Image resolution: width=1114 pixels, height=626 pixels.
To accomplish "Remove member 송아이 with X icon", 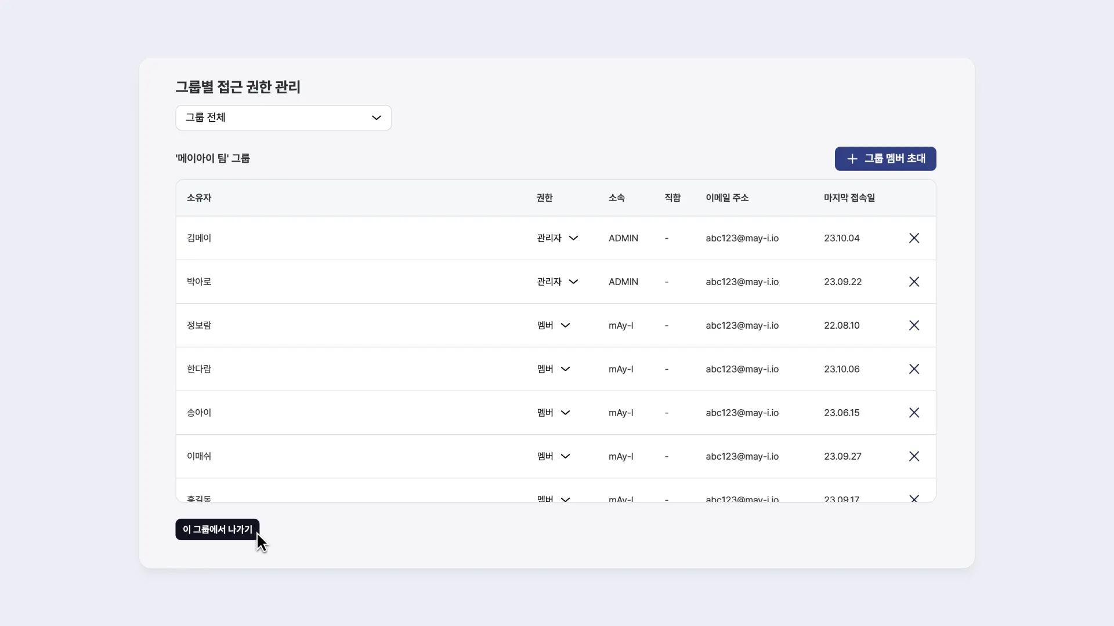I will [x=914, y=413].
